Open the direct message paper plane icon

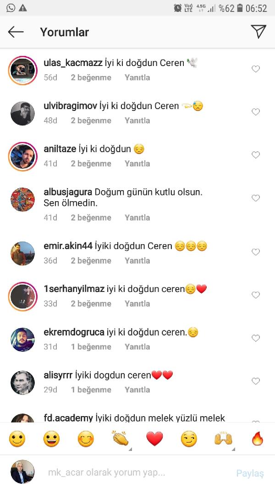coord(258,32)
